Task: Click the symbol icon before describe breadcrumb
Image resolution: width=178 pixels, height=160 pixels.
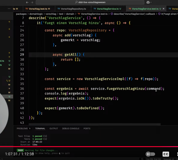Action: tap(112, 14)
